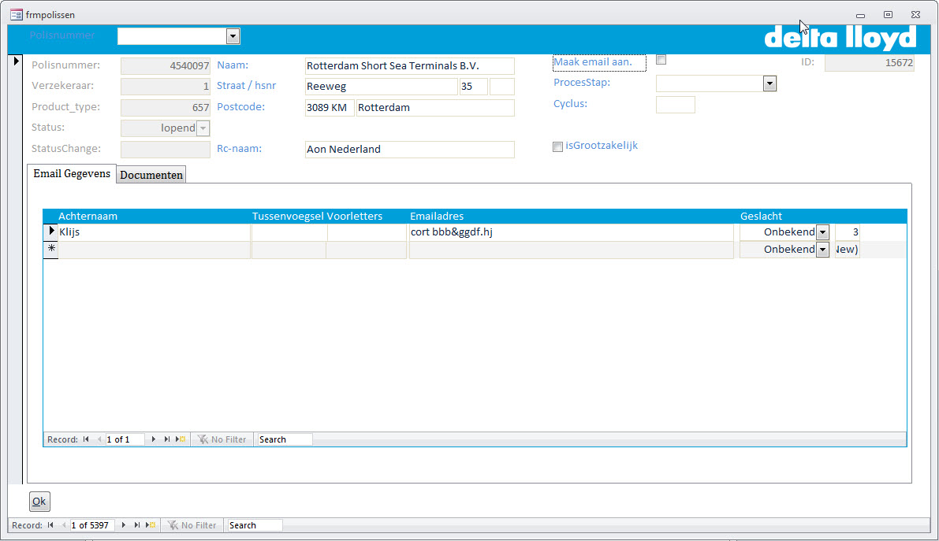The height and width of the screenshot is (541, 939).
Task: Toggle the isGrootzakelijk checkbox
Action: [557, 146]
